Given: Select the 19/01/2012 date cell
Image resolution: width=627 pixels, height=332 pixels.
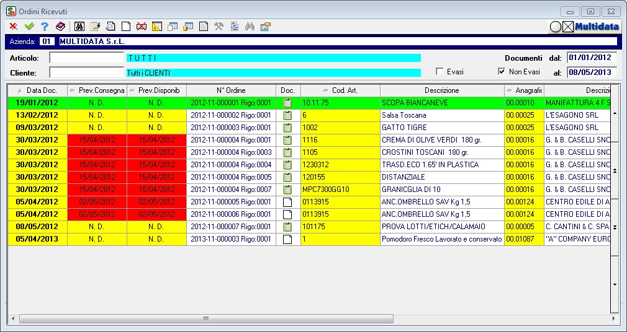Looking at the screenshot, I should [38, 103].
